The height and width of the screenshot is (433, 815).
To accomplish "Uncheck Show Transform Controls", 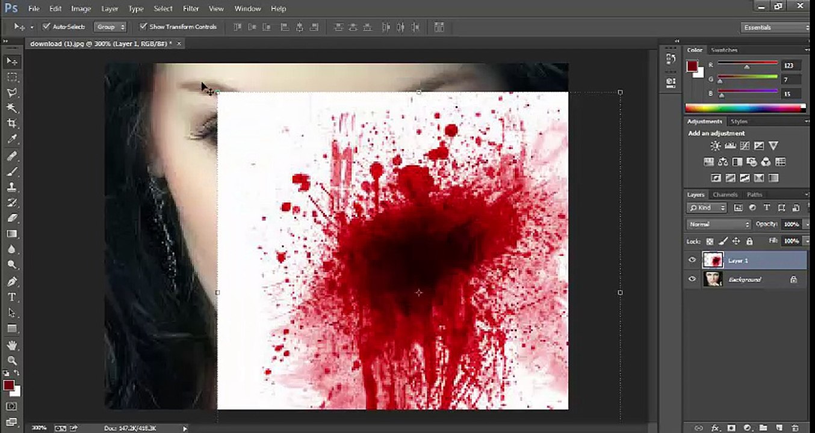I will tap(143, 26).
